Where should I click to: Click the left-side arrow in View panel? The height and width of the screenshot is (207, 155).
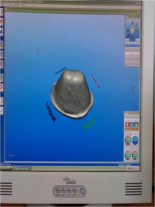point(128,31)
